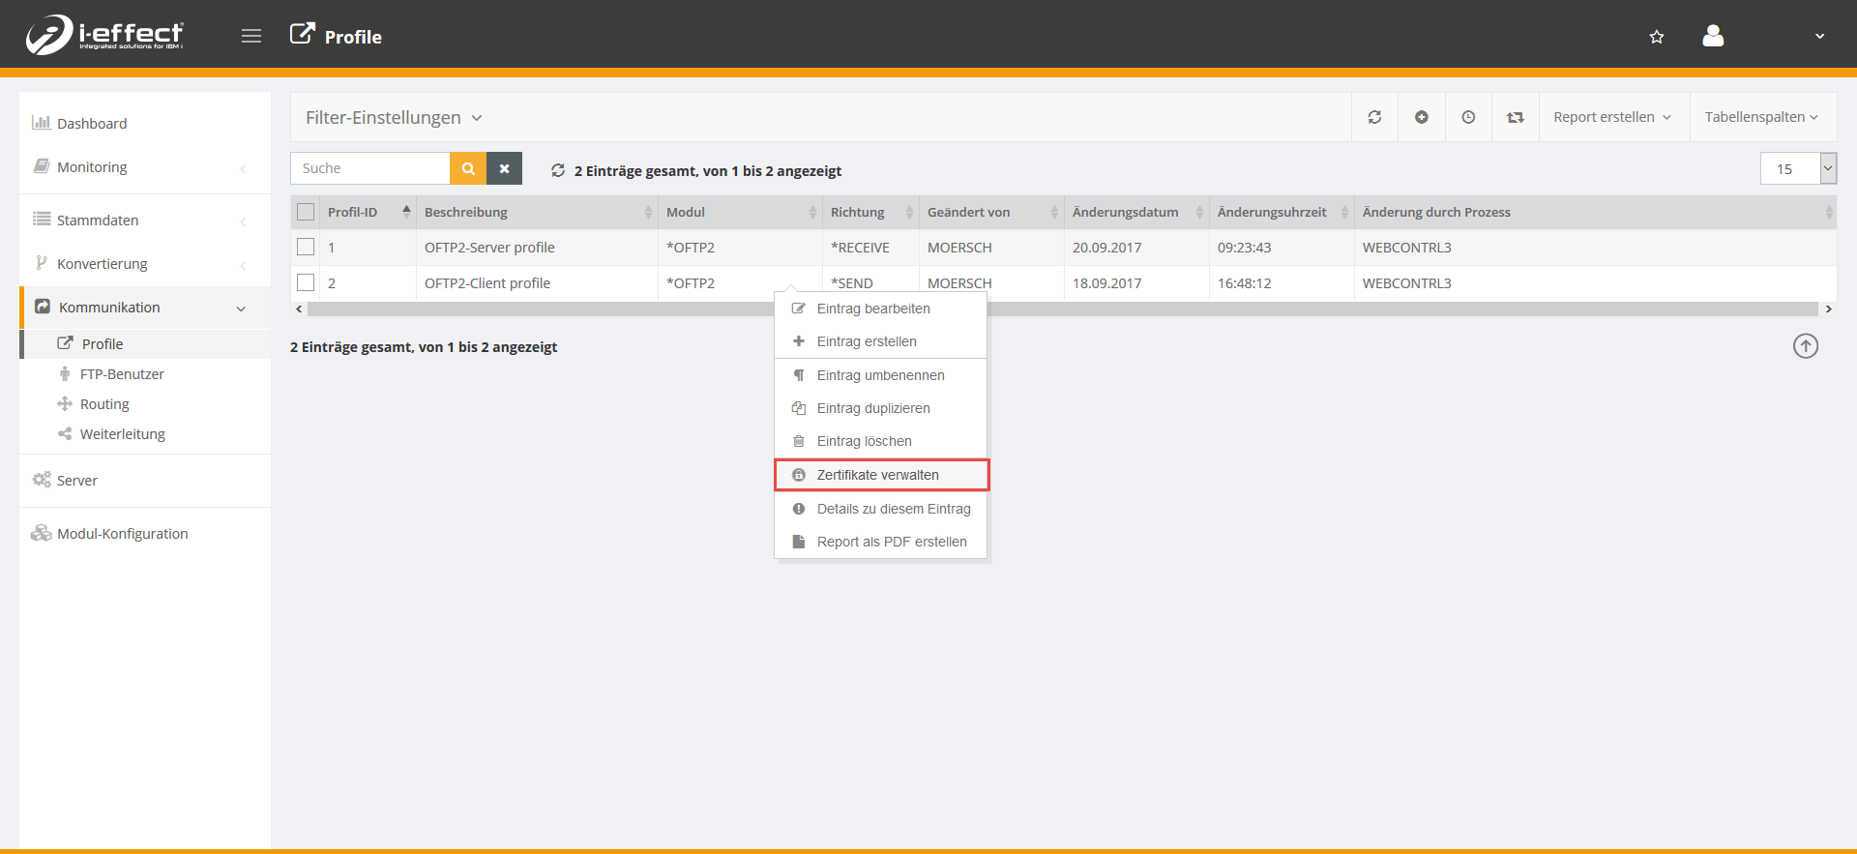Choose Zertifikate verwalten from context menu

(878, 475)
